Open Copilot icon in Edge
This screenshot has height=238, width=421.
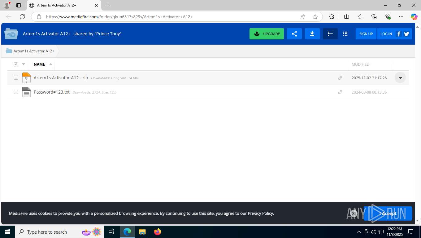point(414,17)
